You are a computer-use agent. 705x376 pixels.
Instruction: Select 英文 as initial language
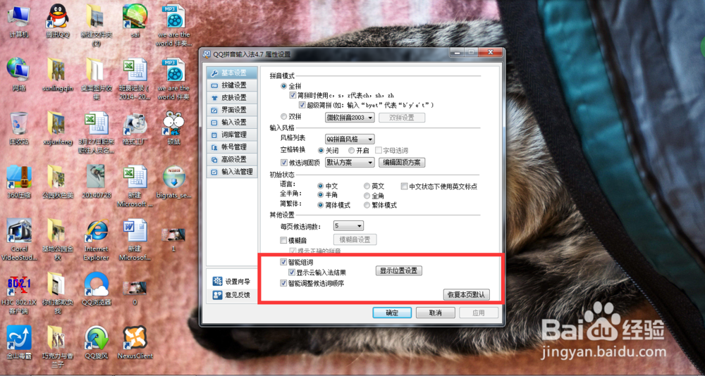367,185
